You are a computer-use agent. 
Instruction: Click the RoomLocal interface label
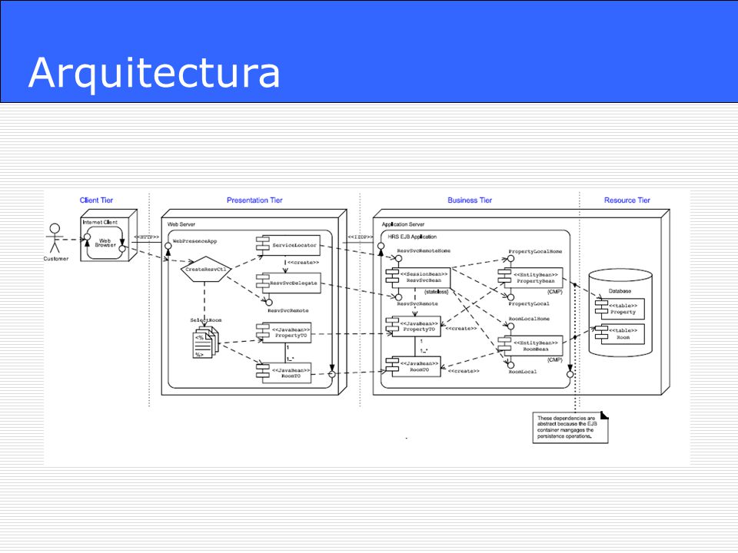523,372
